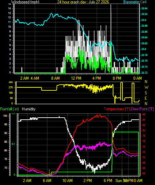Click the Humidity legend label
Screen dimensions: 155x185
29,109
